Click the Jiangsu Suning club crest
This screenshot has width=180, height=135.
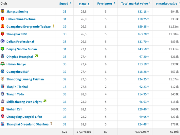pyautogui.click(x=3, y=11)
